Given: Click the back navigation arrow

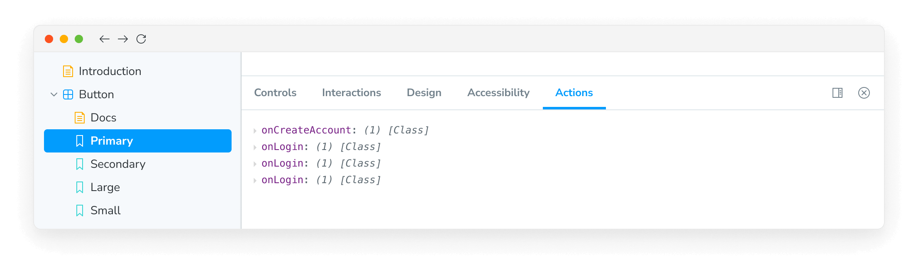Looking at the screenshot, I should (x=104, y=39).
